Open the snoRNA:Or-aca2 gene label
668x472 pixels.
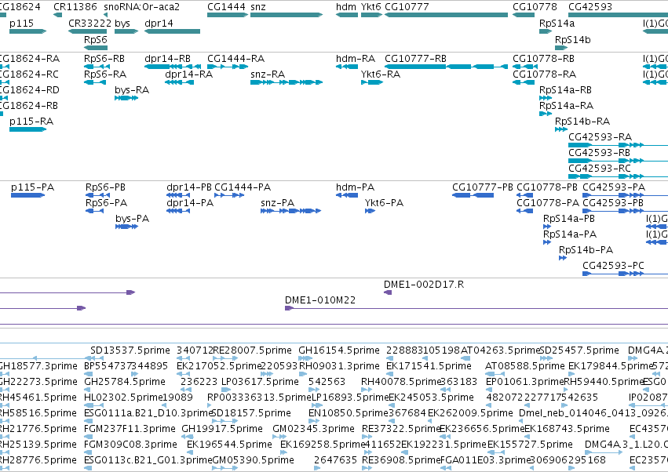click(x=141, y=7)
